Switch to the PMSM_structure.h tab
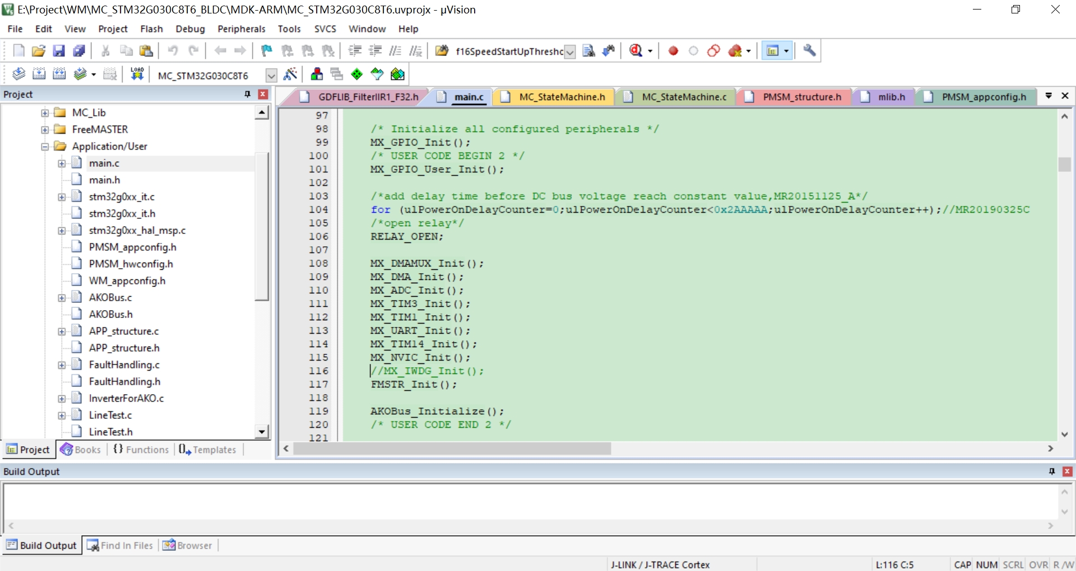 pos(795,97)
